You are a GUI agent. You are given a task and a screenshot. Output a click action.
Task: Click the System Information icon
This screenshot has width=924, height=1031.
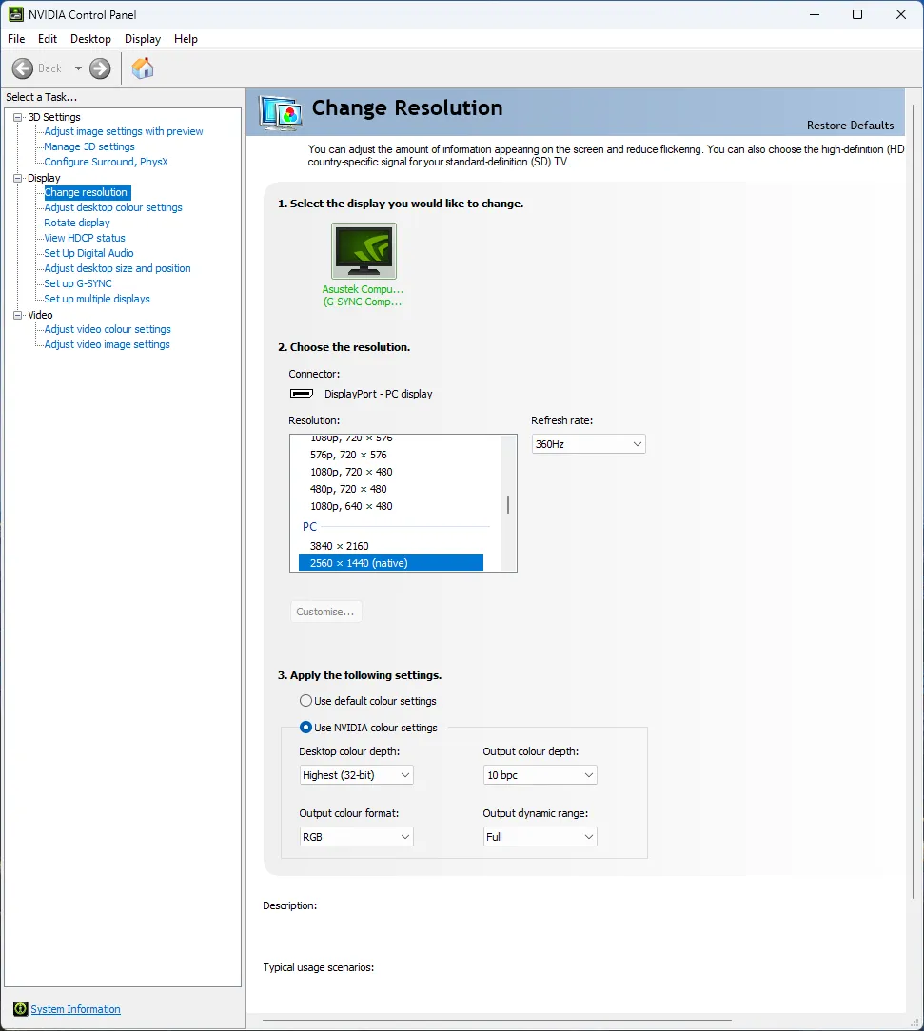[20, 1009]
